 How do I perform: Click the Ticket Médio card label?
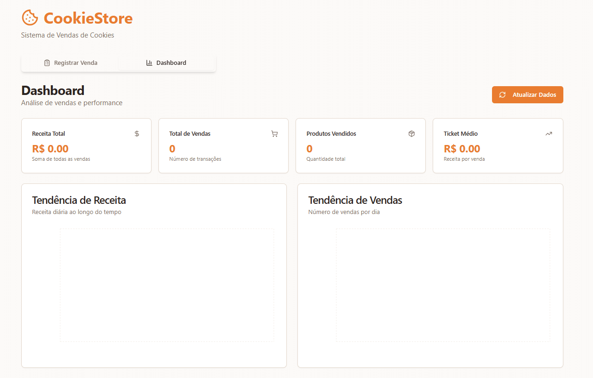[461, 134]
